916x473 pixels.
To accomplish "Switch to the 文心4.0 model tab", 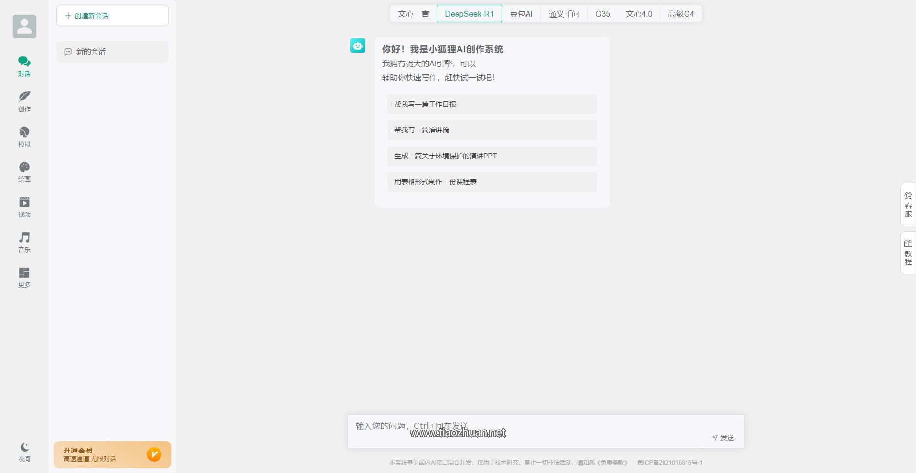I will tap(639, 14).
